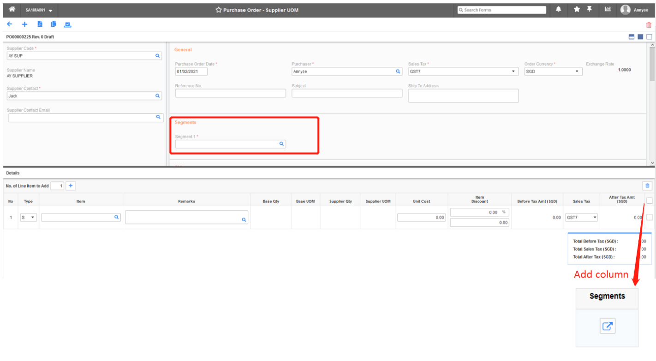Open the Segments external link icon
656x361 pixels.
(607, 325)
